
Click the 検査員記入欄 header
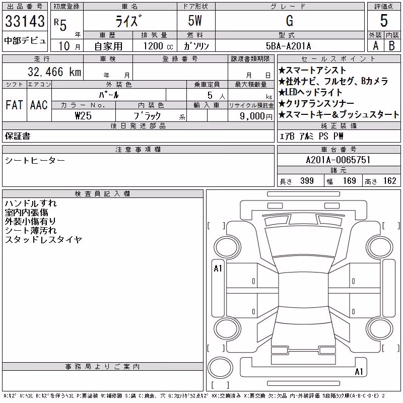click(103, 194)
